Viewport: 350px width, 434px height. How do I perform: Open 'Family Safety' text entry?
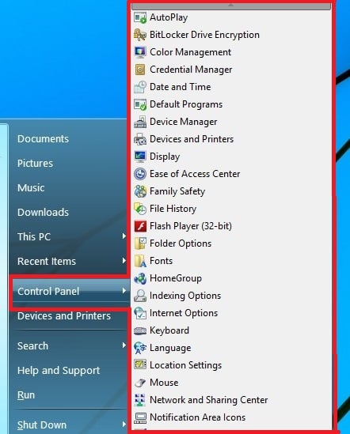[x=177, y=191]
